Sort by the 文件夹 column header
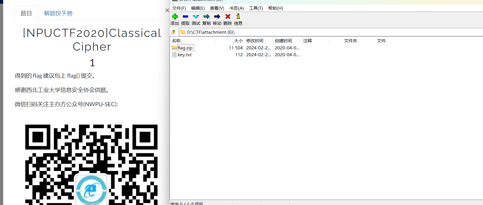The image size is (483, 205). [344, 41]
